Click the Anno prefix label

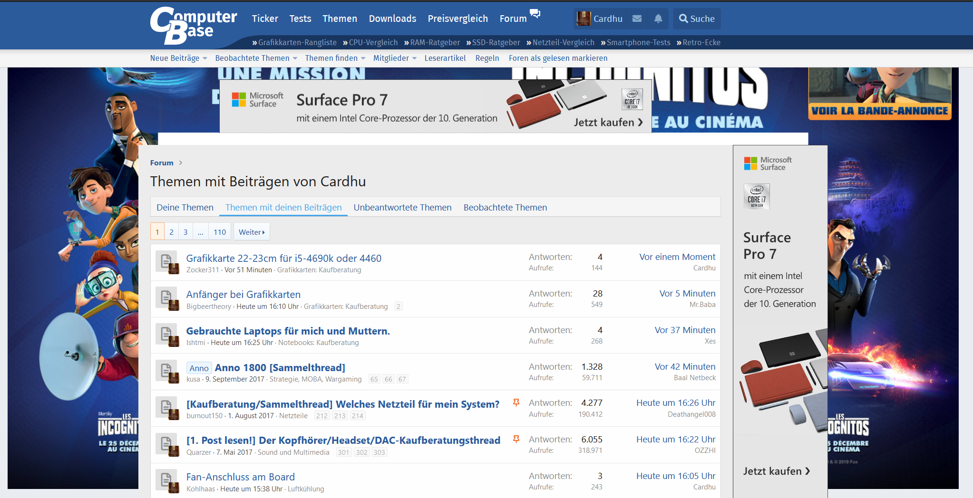tap(199, 368)
